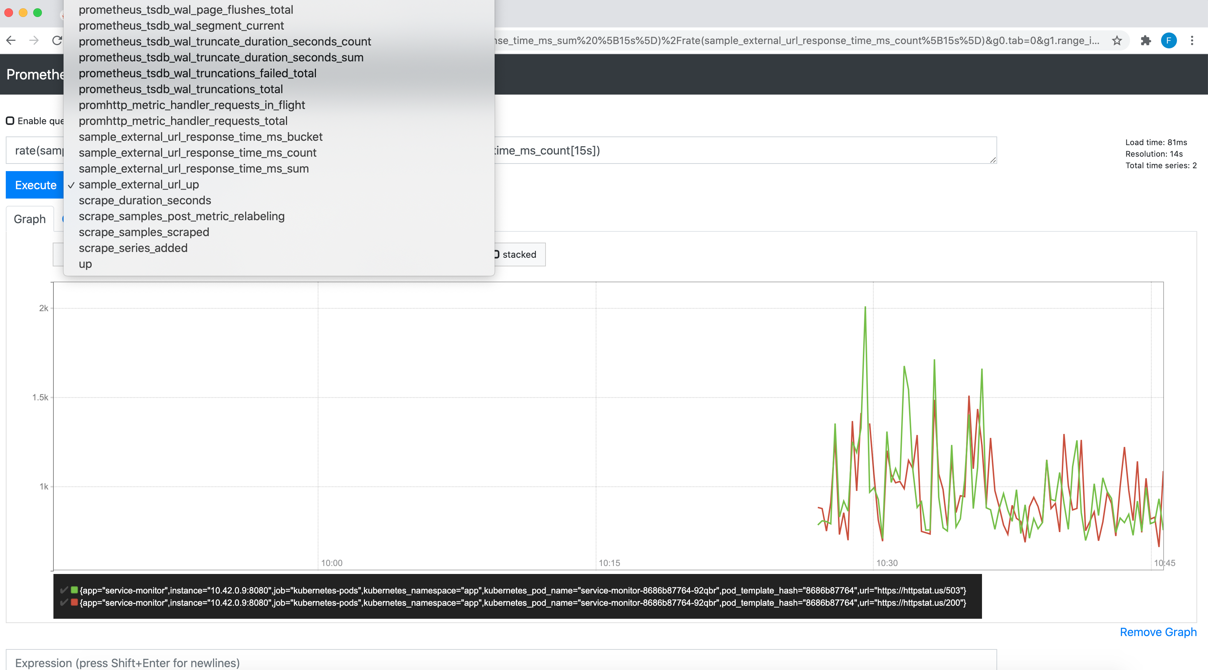Open the Chrome three-dot menu

[x=1192, y=40]
